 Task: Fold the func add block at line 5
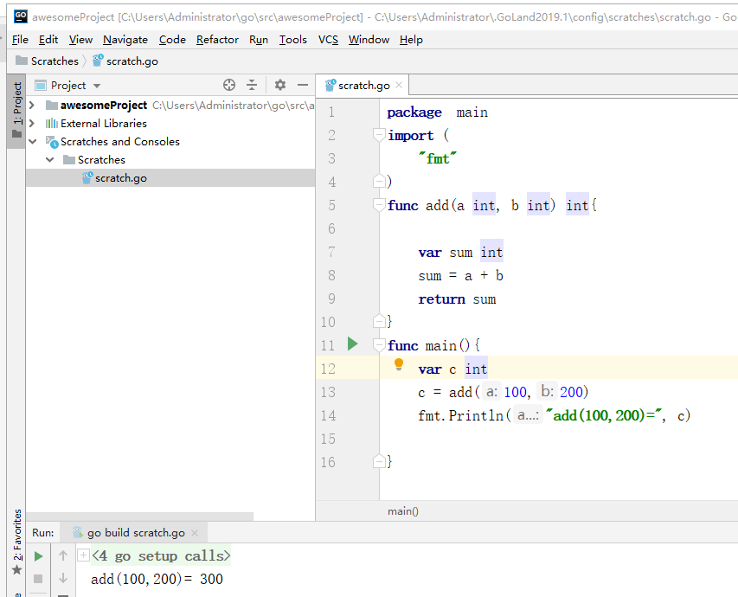point(379,205)
